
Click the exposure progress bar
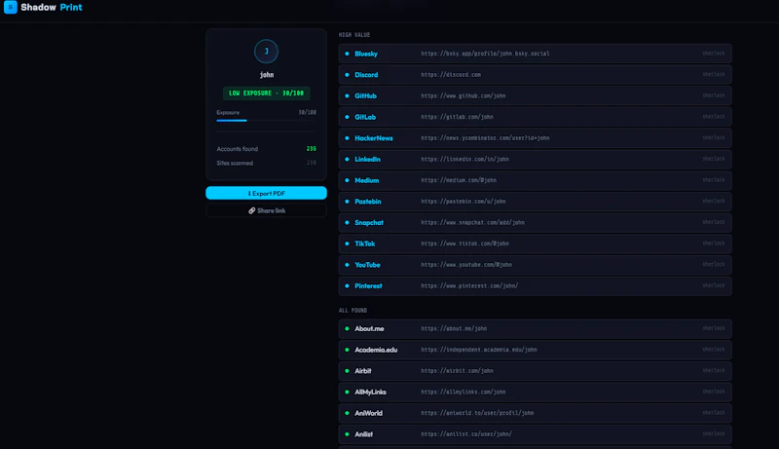(x=266, y=120)
